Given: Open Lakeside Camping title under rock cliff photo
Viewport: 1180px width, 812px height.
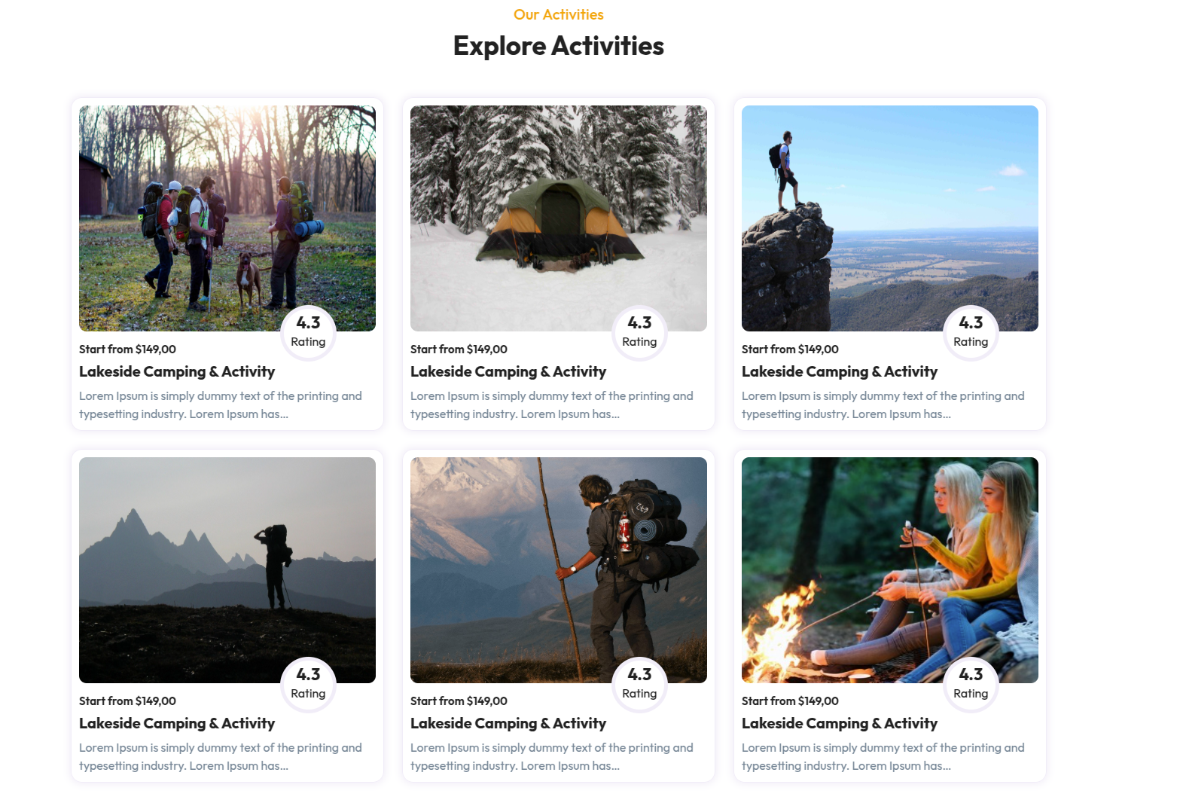Looking at the screenshot, I should pos(840,371).
